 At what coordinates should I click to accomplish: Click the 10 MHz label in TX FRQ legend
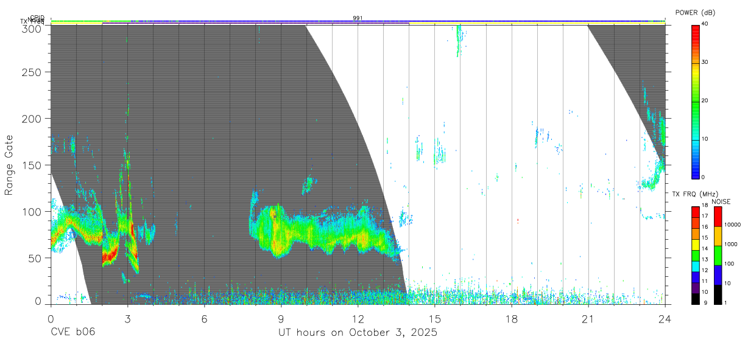704,292
